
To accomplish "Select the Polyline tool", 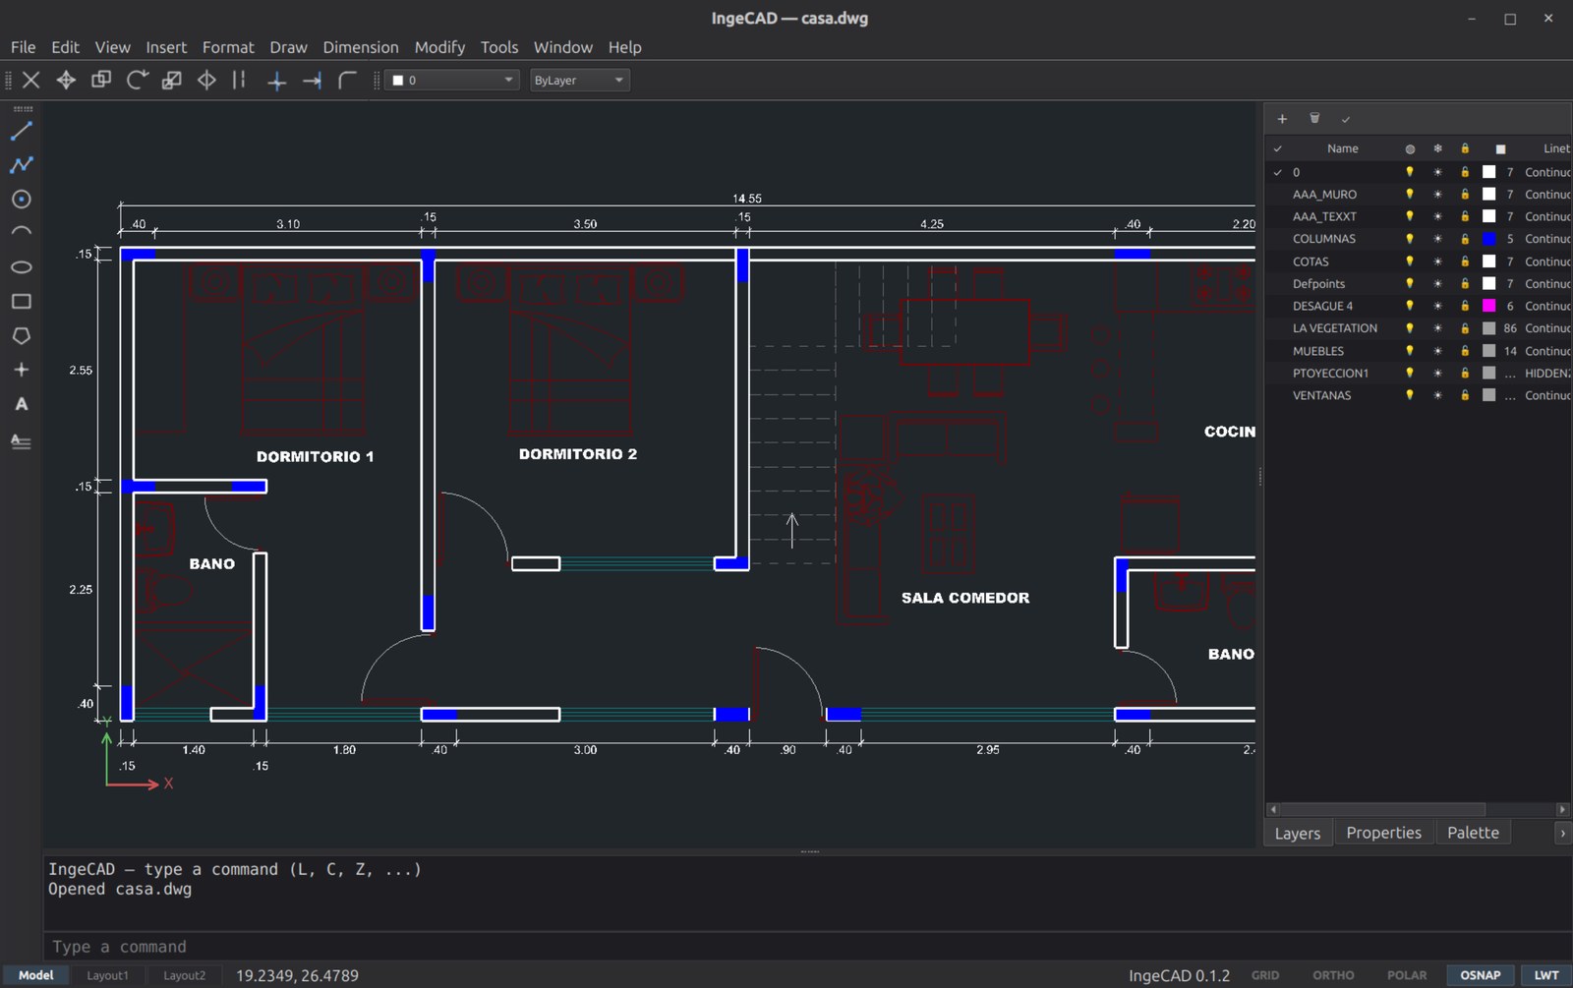I will coord(22,164).
